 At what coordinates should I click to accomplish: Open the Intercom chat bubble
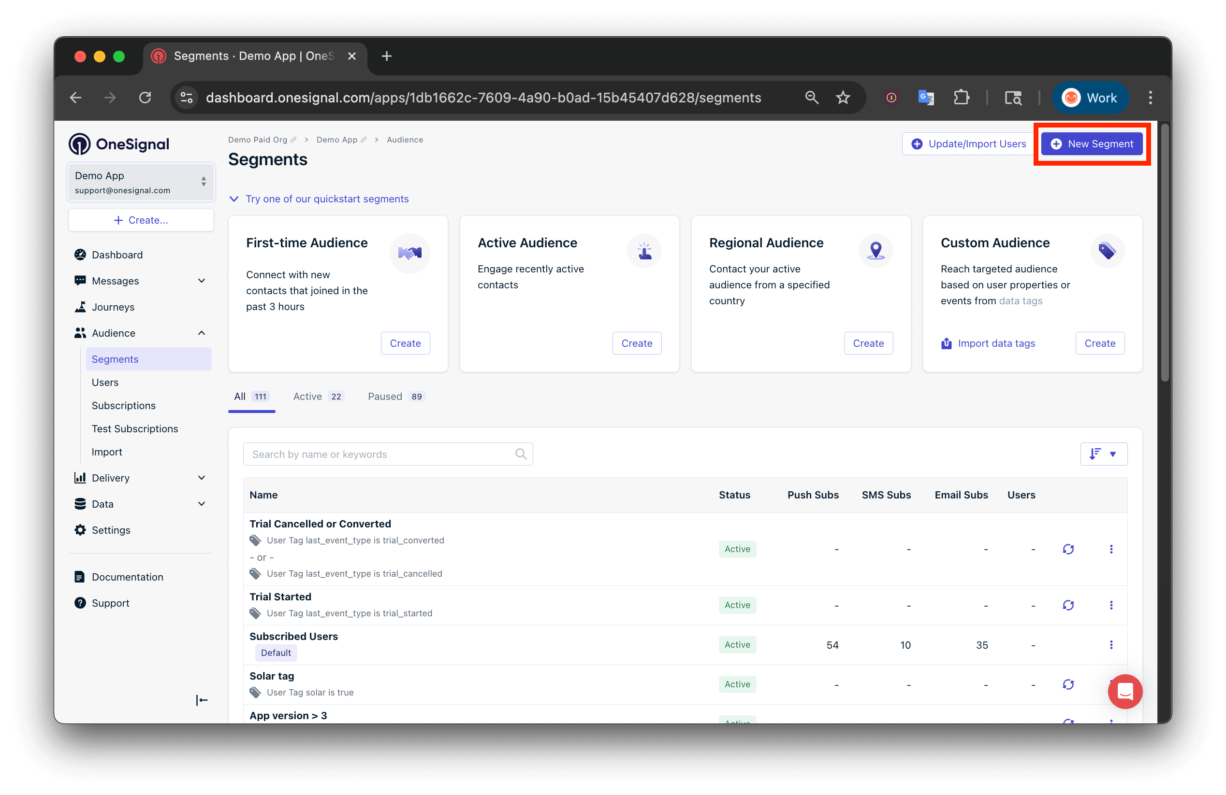[x=1124, y=692]
